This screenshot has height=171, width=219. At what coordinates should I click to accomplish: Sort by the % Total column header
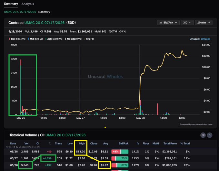click(185, 144)
